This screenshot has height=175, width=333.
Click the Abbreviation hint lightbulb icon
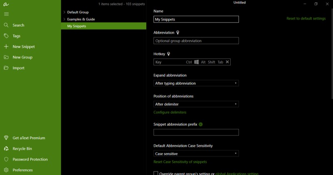pyautogui.click(x=178, y=32)
